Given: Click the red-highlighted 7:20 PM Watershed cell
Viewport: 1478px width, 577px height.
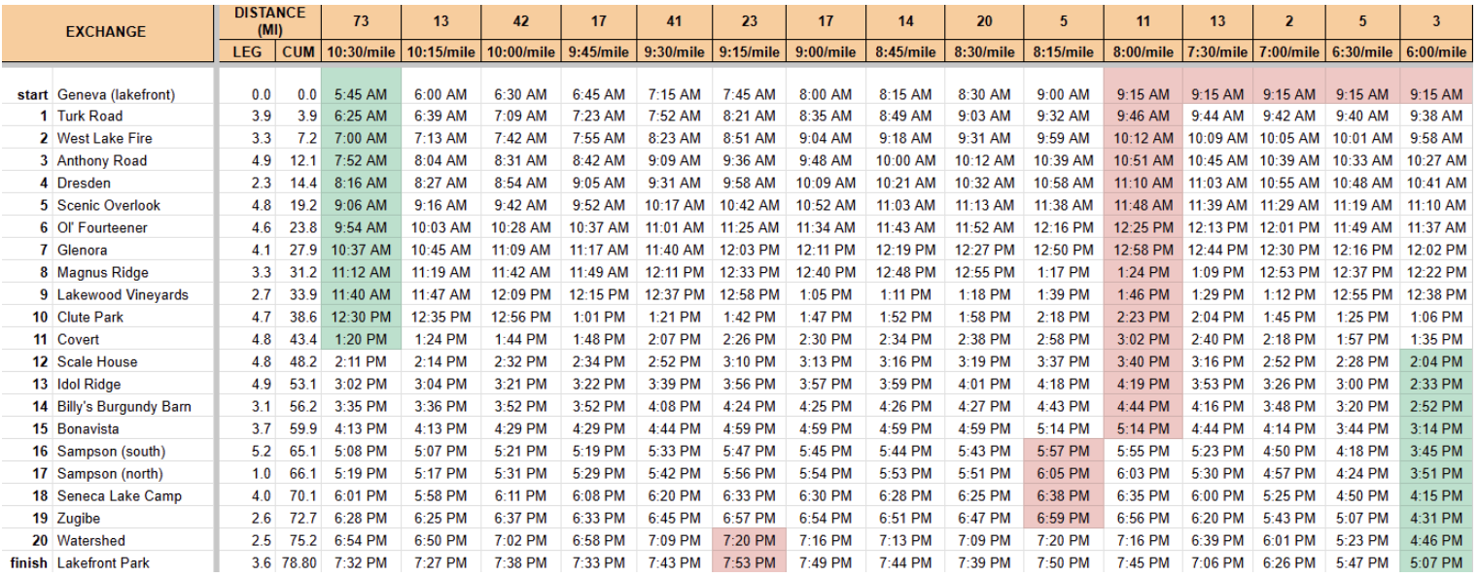Looking at the screenshot, I should [749, 541].
